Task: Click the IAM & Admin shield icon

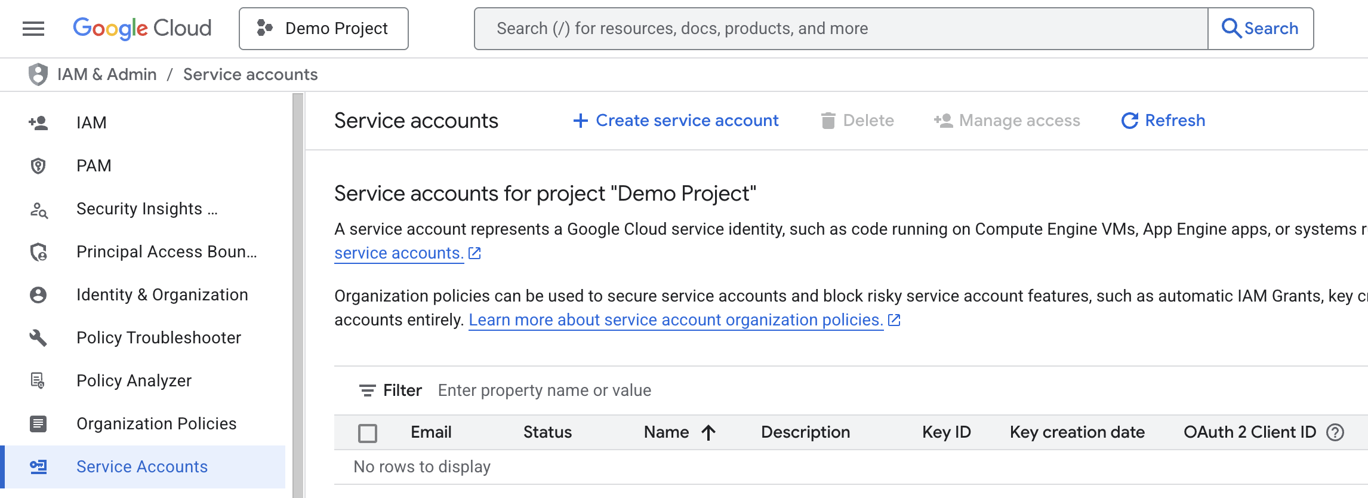Action: click(x=38, y=75)
